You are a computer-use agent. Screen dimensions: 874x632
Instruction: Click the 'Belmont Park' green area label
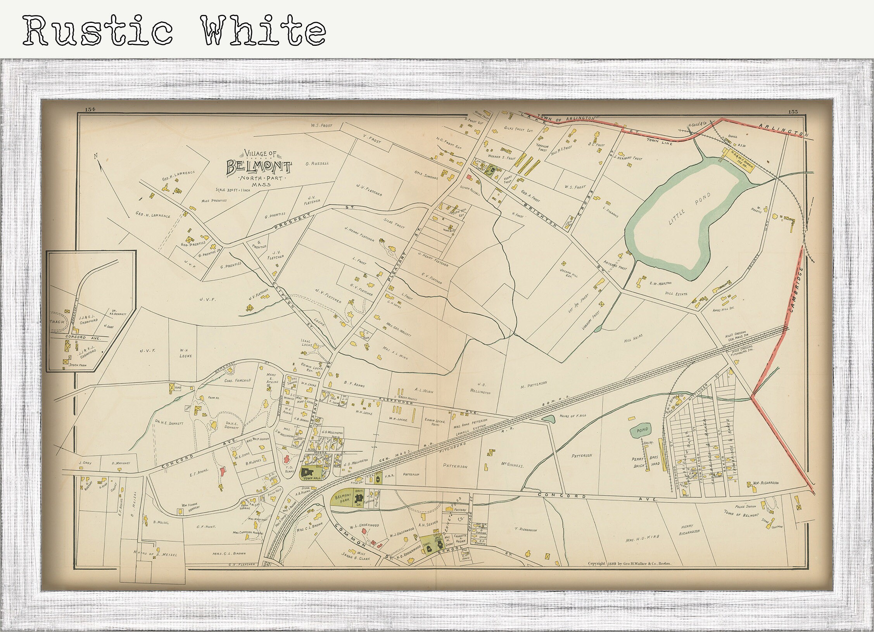pyautogui.click(x=343, y=499)
